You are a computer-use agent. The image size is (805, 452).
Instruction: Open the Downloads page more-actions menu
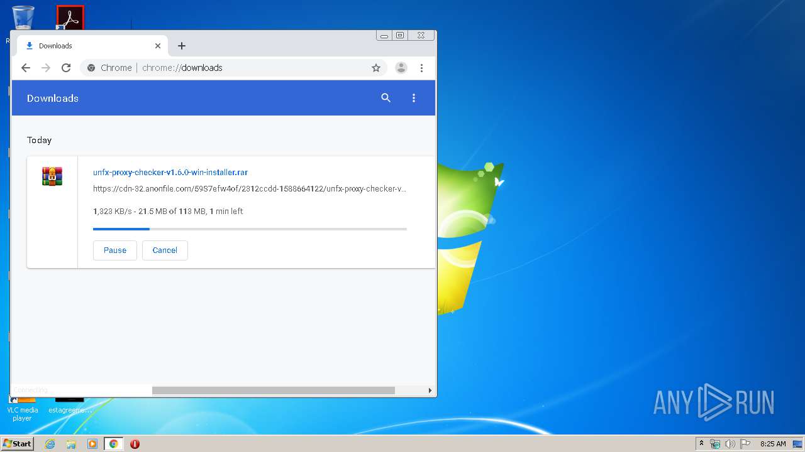tap(414, 98)
